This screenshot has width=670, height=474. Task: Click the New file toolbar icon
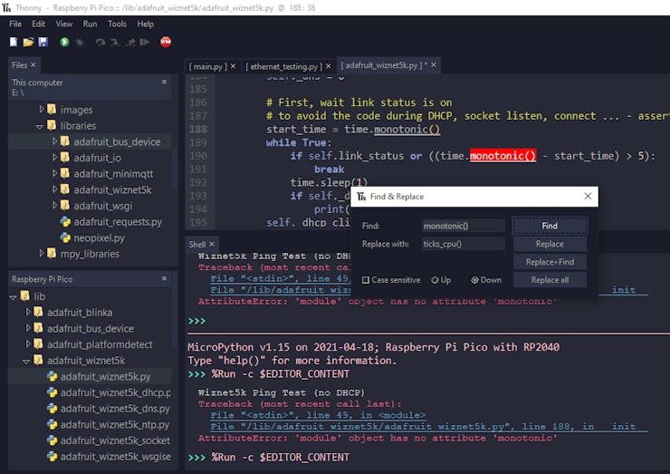[x=14, y=42]
